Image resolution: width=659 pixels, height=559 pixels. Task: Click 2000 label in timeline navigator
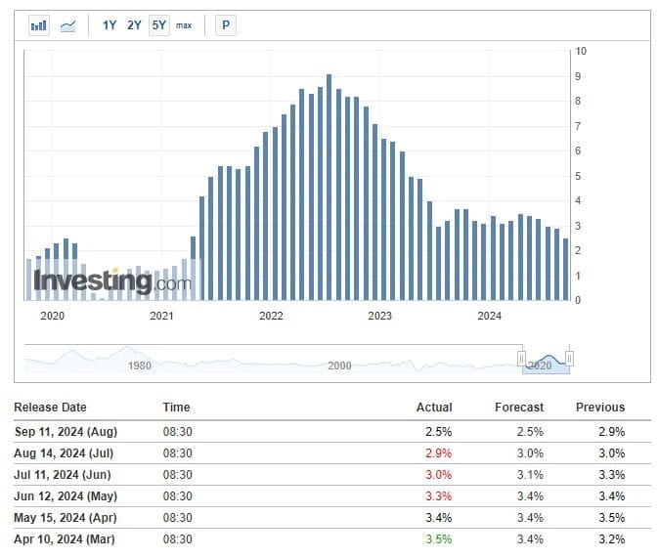click(x=339, y=365)
